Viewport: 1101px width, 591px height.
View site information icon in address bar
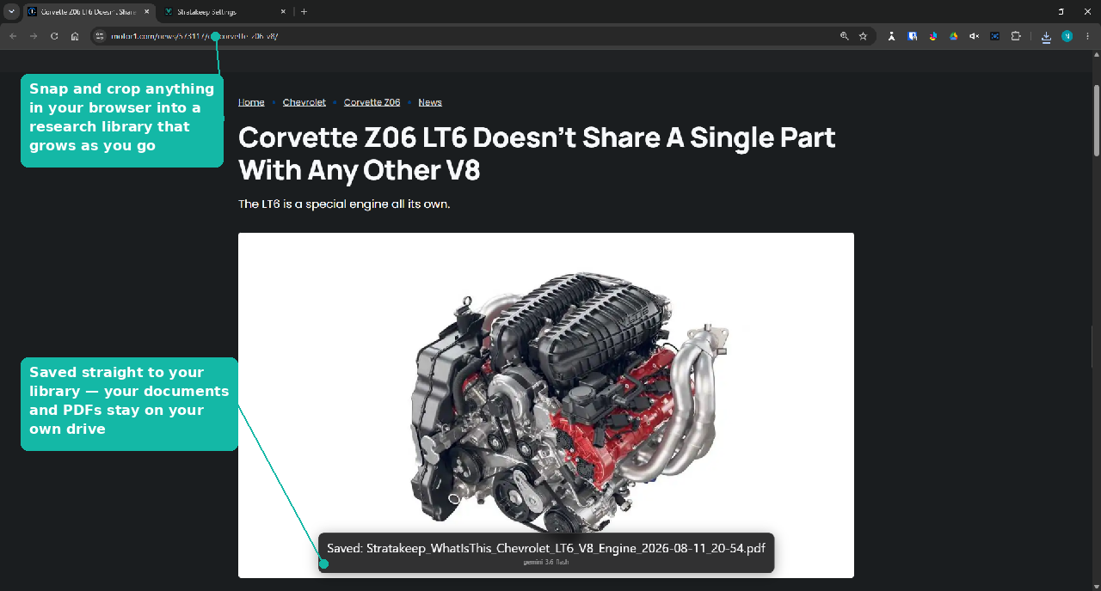[100, 36]
